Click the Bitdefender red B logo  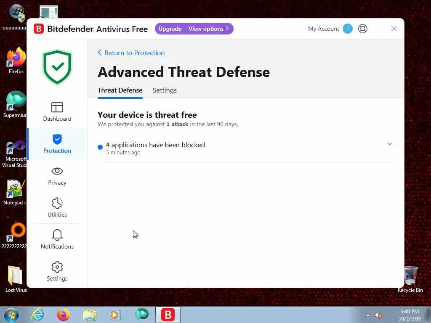tap(39, 29)
